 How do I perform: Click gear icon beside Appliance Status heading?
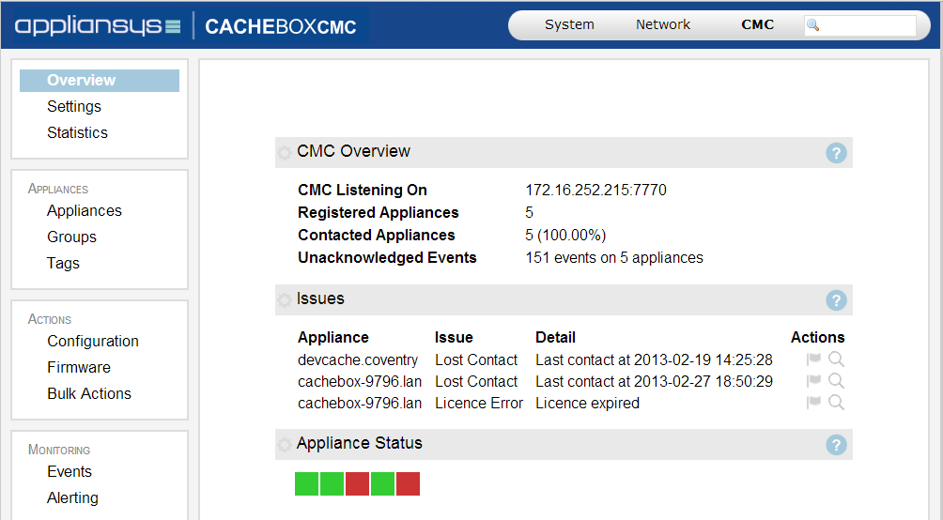coord(285,444)
